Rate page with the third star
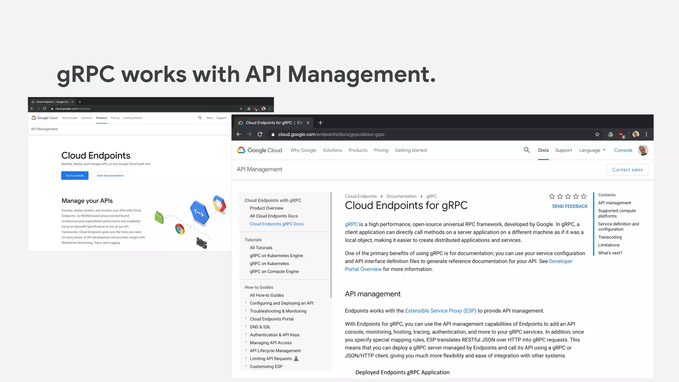Viewport: 679px width, 382px height. [568, 196]
